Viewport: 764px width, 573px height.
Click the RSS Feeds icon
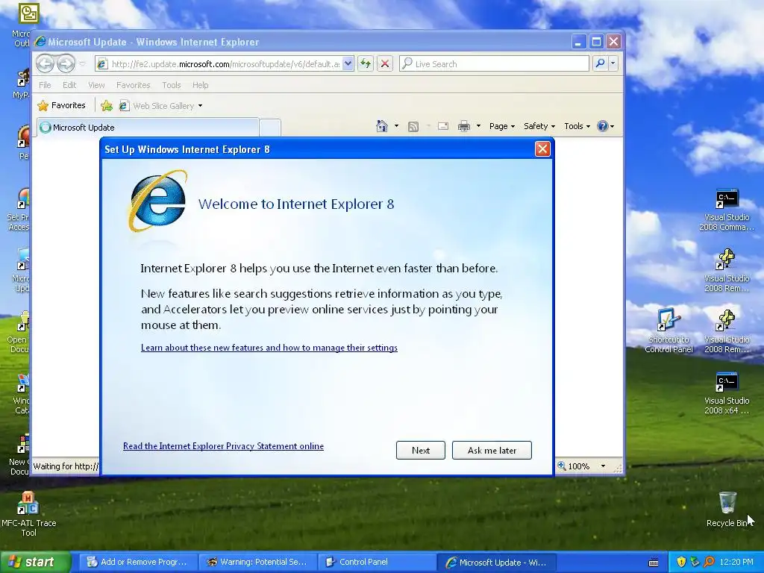(413, 127)
